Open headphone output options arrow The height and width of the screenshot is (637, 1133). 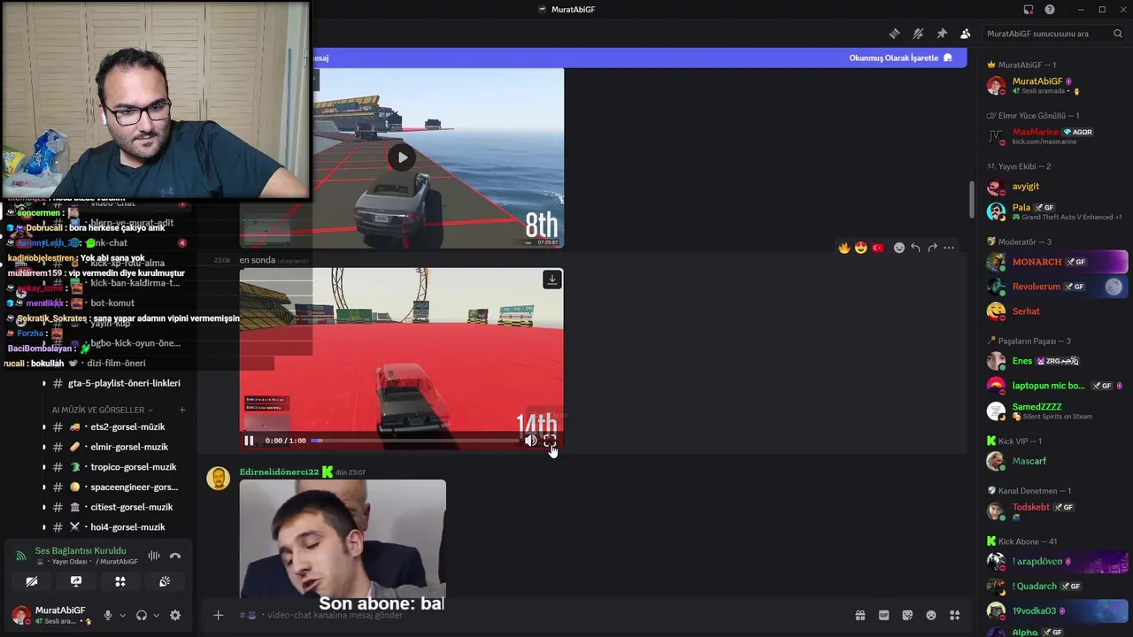point(156,615)
